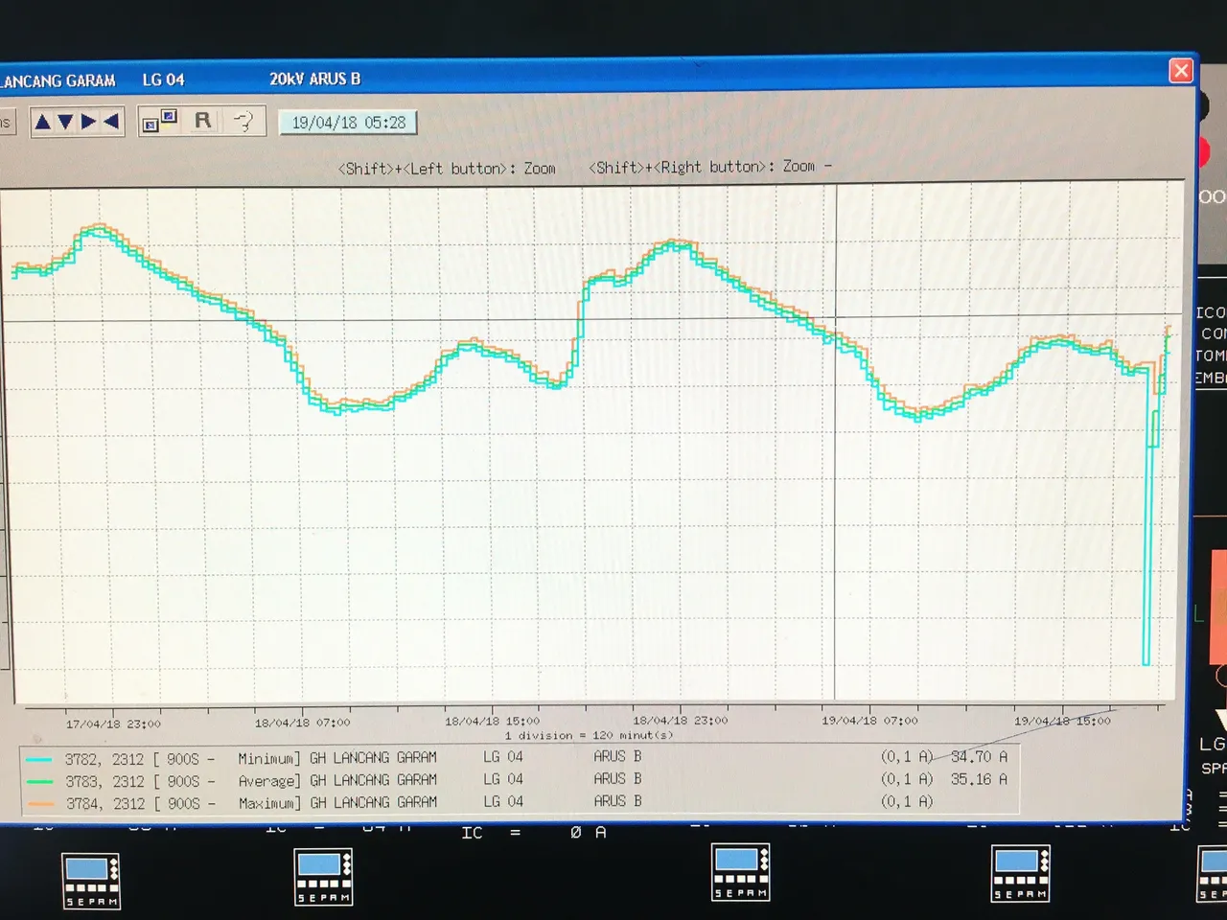The width and height of the screenshot is (1227, 920).
Task: Click the 18/04/18 23:00 axis label
Action: click(680, 720)
